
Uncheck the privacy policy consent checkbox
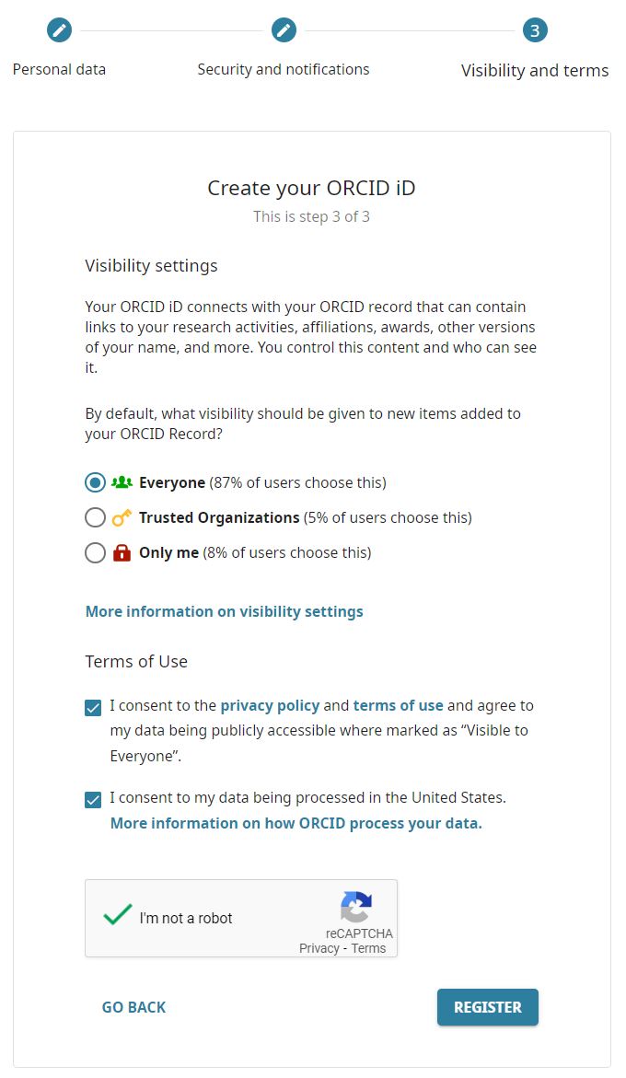[93, 708]
